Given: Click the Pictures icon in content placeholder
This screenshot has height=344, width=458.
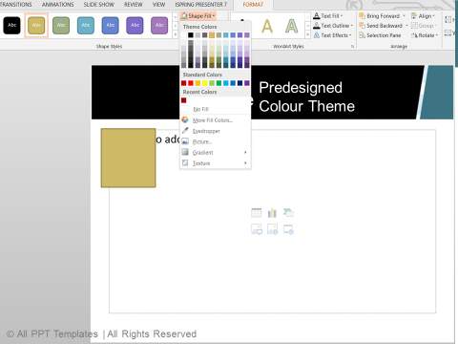Looking at the screenshot, I should [257, 229].
